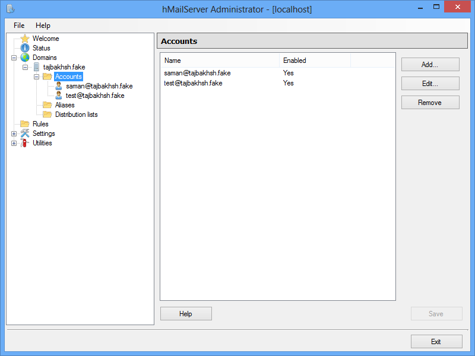Click the Accounts folder icon
Screen dimensions: 475x356
47,77
